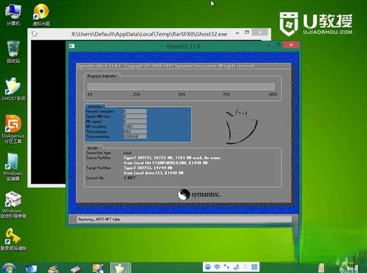The width and height of the screenshot is (367, 273).
Task: Click the active Ghost taskbar button
Action: [x=120, y=268]
